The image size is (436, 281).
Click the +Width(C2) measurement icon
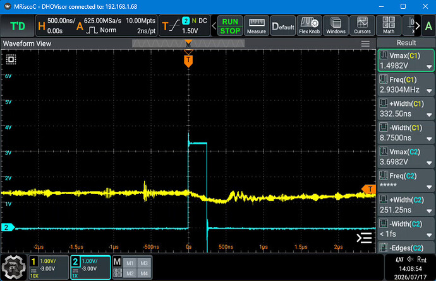(384, 200)
